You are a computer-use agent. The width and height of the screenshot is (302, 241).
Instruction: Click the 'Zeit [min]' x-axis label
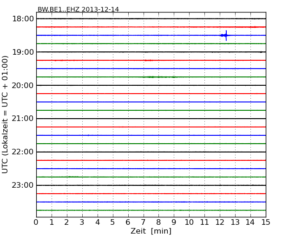(151, 231)
